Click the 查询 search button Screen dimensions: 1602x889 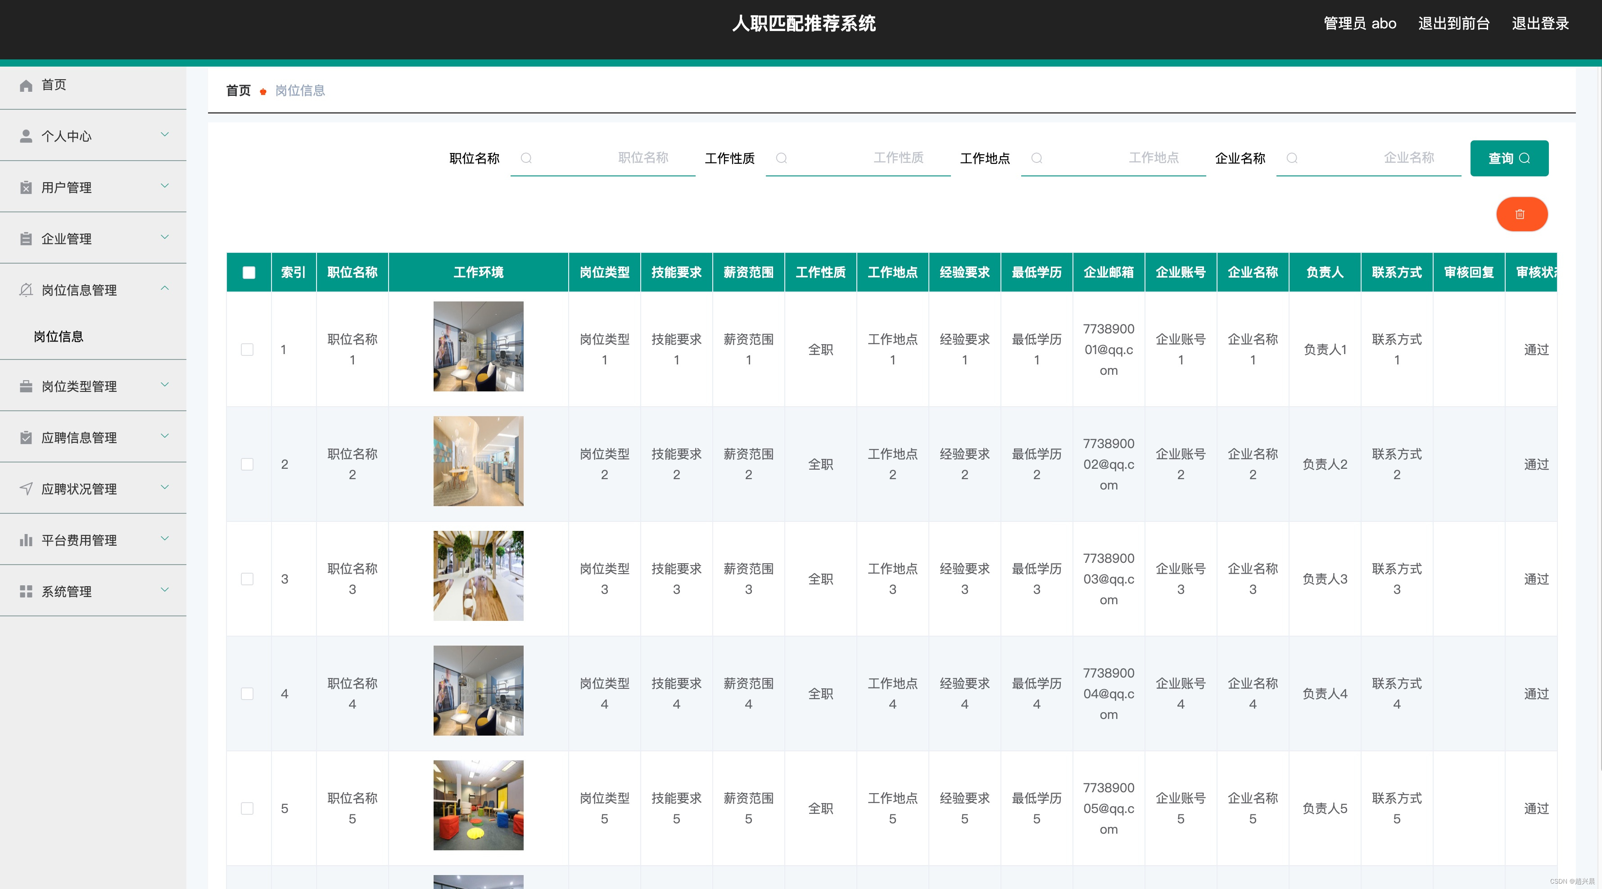pos(1509,158)
